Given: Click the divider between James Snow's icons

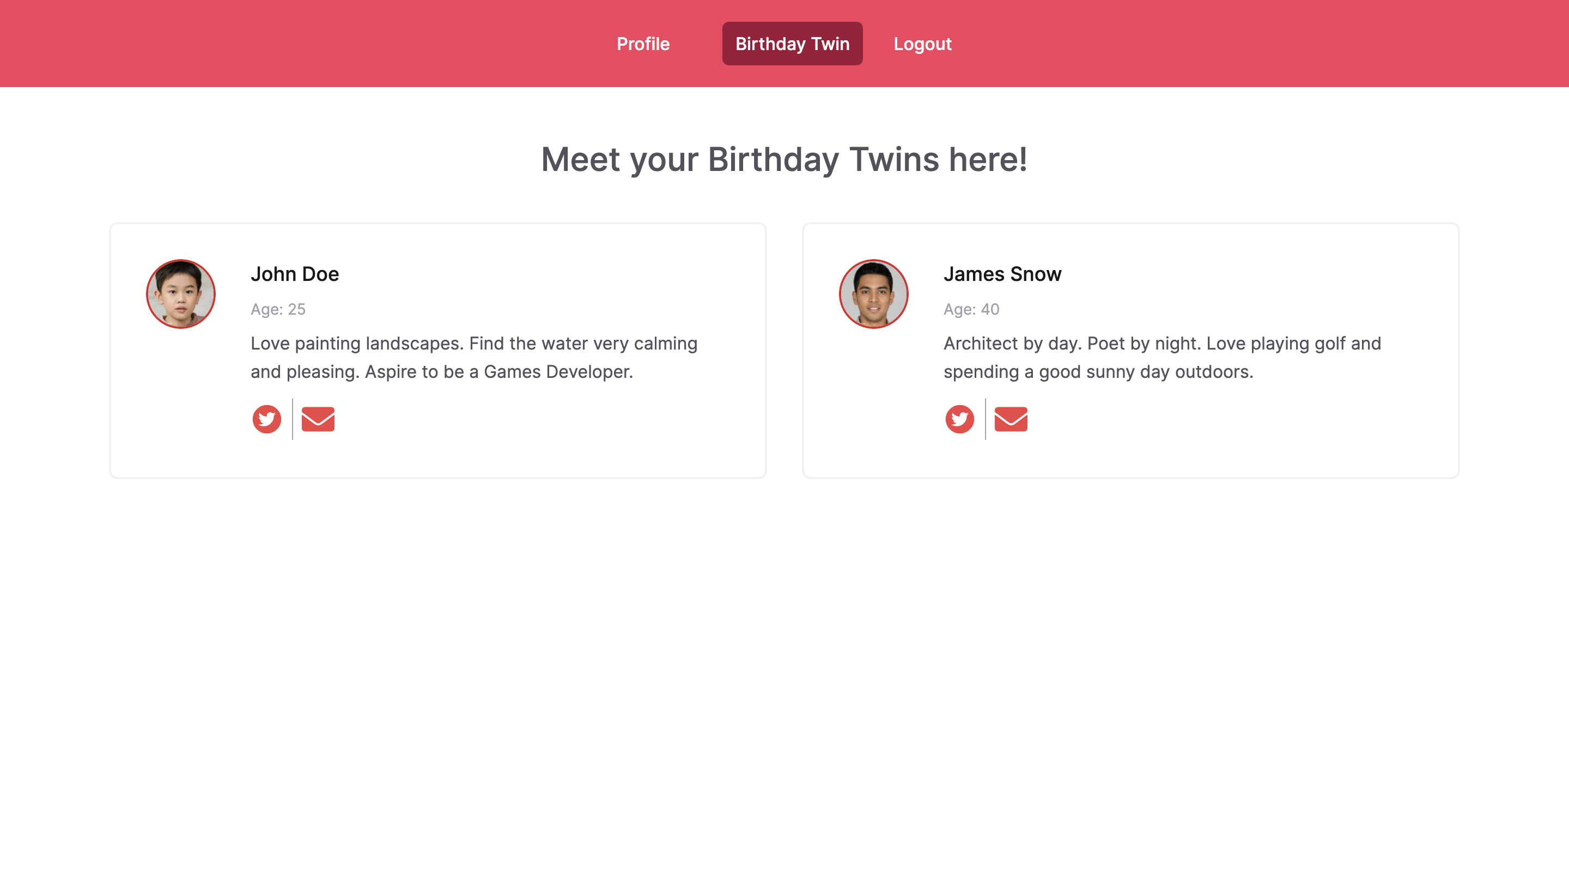Looking at the screenshot, I should pyautogui.click(x=986, y=419).
